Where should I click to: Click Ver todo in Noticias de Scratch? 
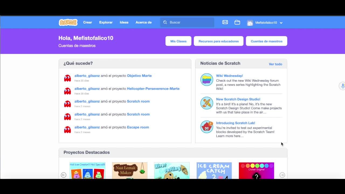pos(275,64)
